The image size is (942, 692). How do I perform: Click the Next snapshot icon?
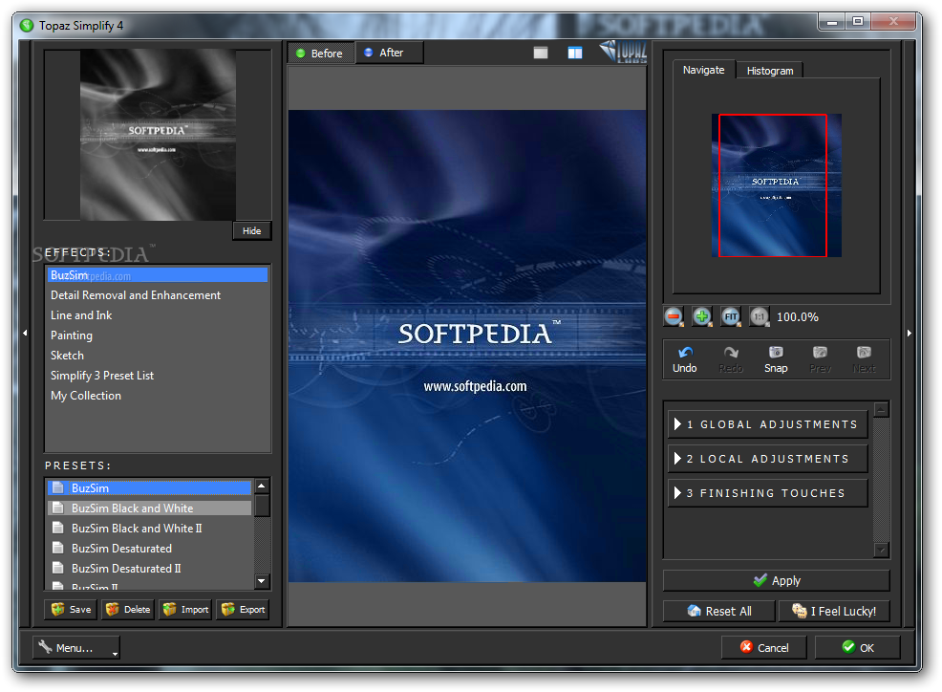click(x=864, y=353)
